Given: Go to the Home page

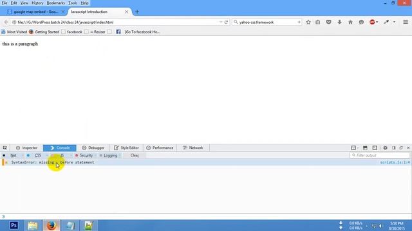Looking at the screenshot, I should click(350, 22).
